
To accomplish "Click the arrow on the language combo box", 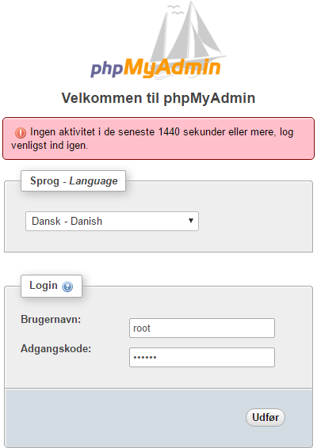I will [191, 221].
